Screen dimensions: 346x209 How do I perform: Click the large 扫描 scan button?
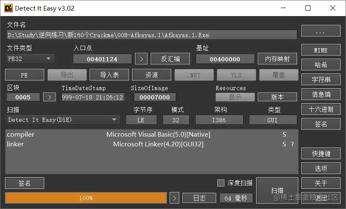[277, 190]
